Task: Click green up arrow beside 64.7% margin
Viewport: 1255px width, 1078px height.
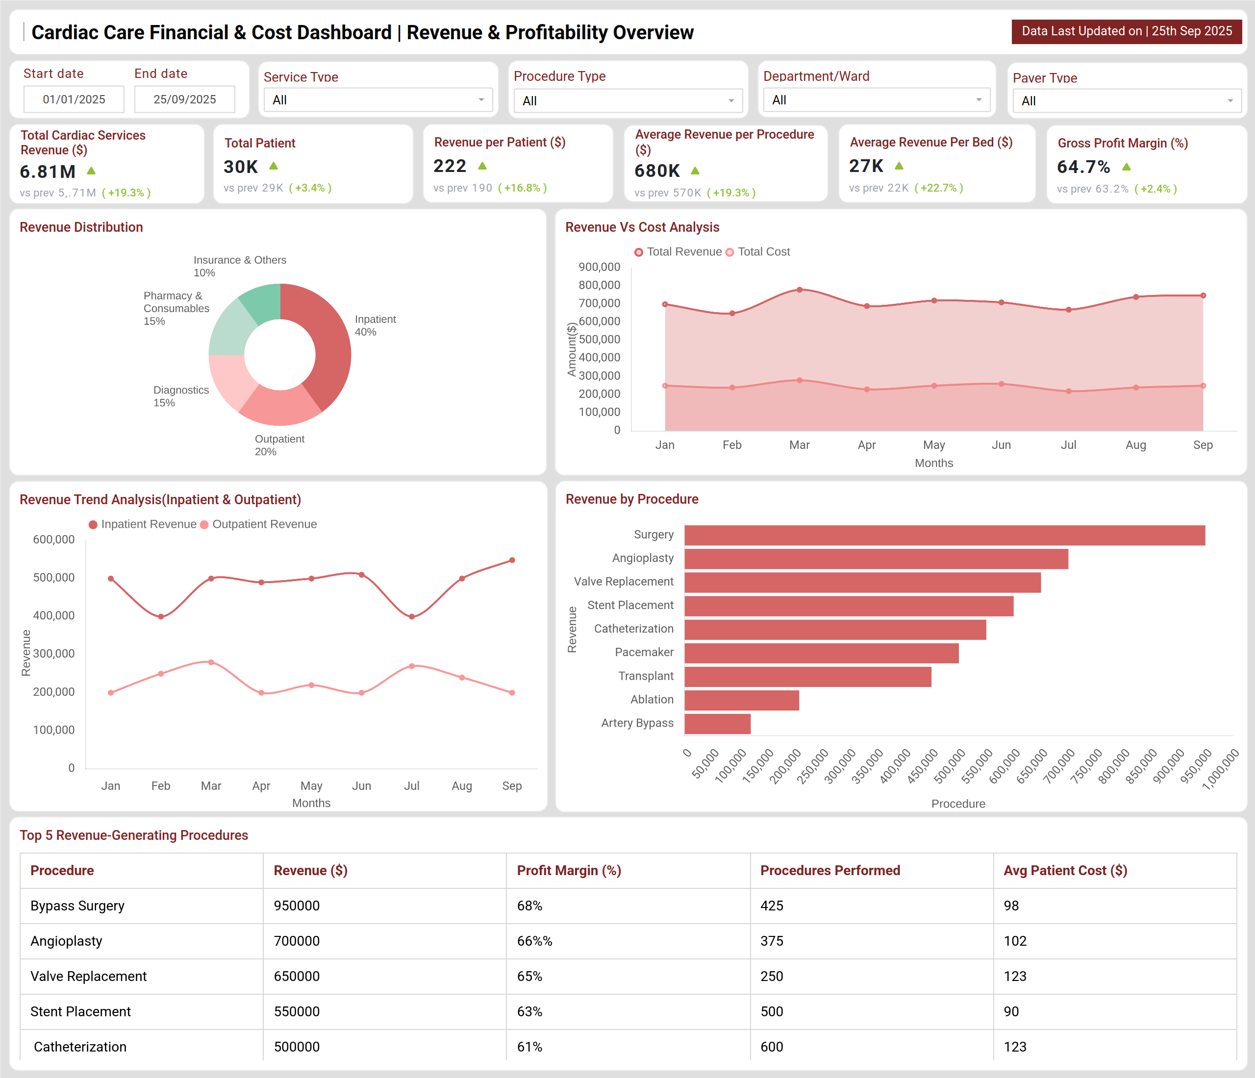Action: (x=1127, y=167)
